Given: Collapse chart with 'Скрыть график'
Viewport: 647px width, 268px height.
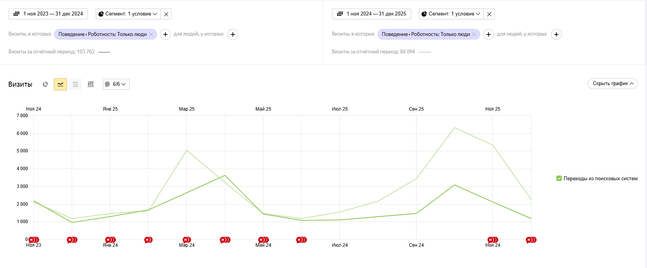Looking at the screenshot, I should point(613,84).
